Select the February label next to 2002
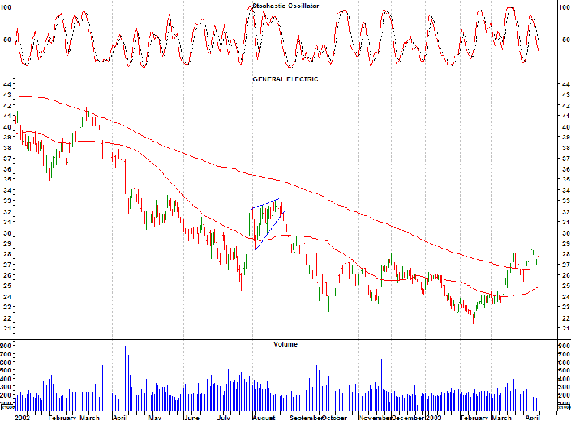The width and height of the screenshot is (571, 421). pyautogui.click(x=62, y=418)
